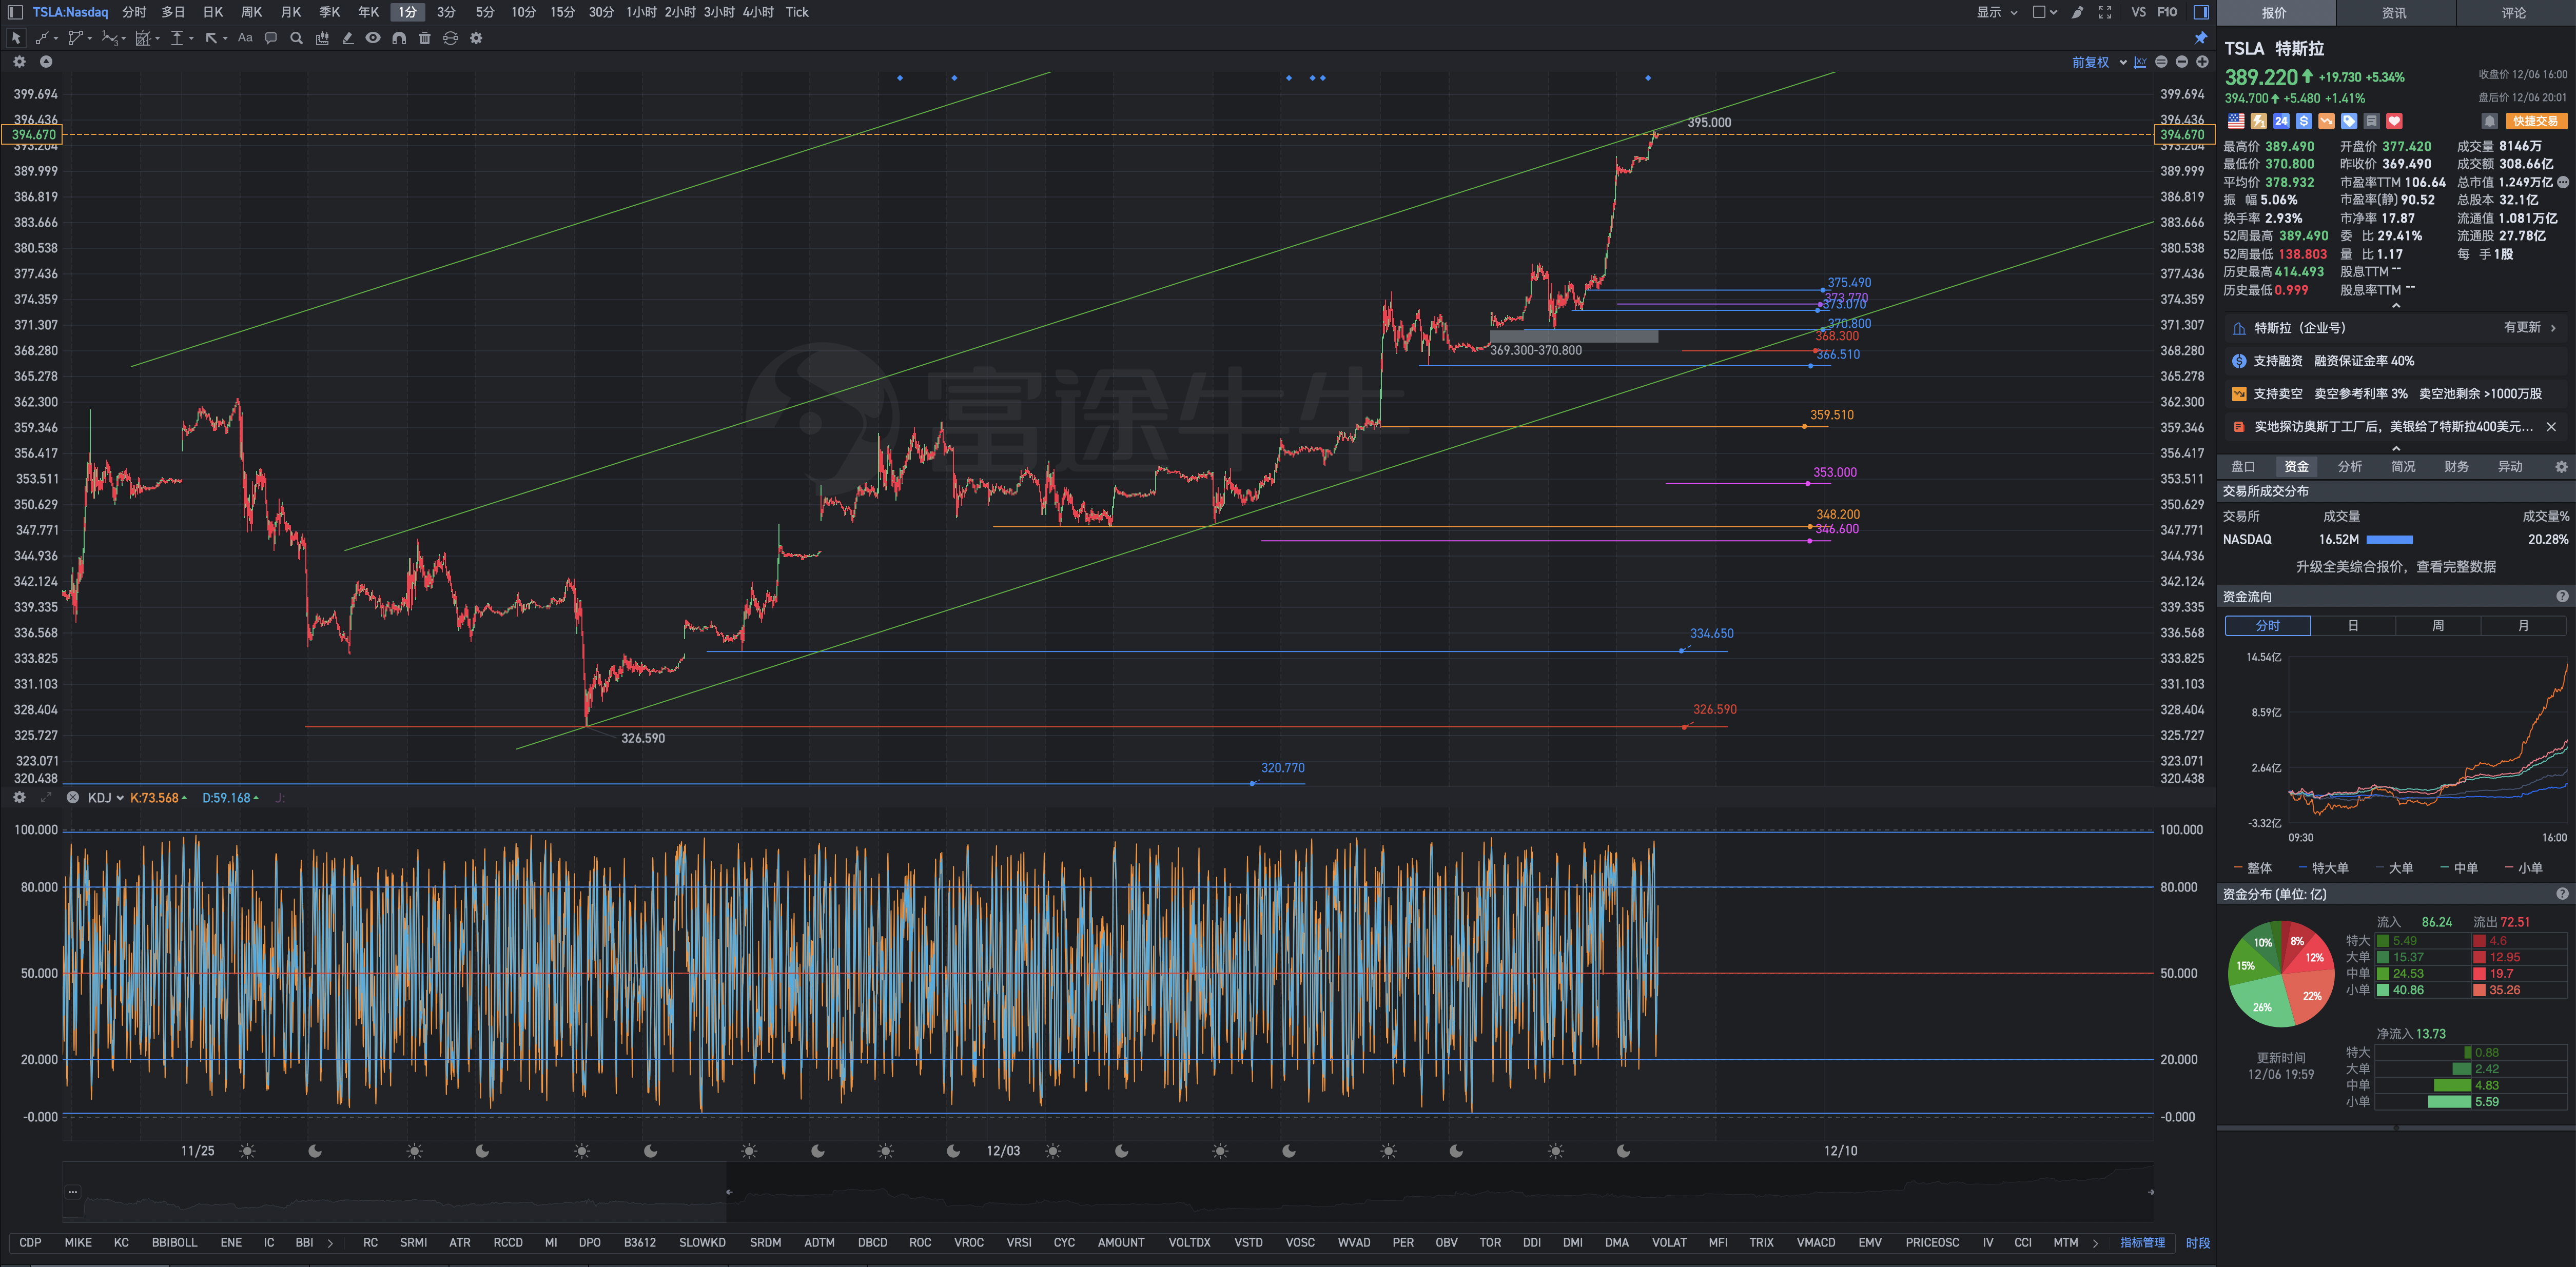Viewport: 2576px width, 1267px height.
Task: Expand the arrow marker tool dropdown
Action: point(225,38)
